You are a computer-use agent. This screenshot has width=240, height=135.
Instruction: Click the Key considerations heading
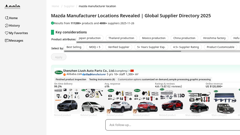(x=71, y=32)
